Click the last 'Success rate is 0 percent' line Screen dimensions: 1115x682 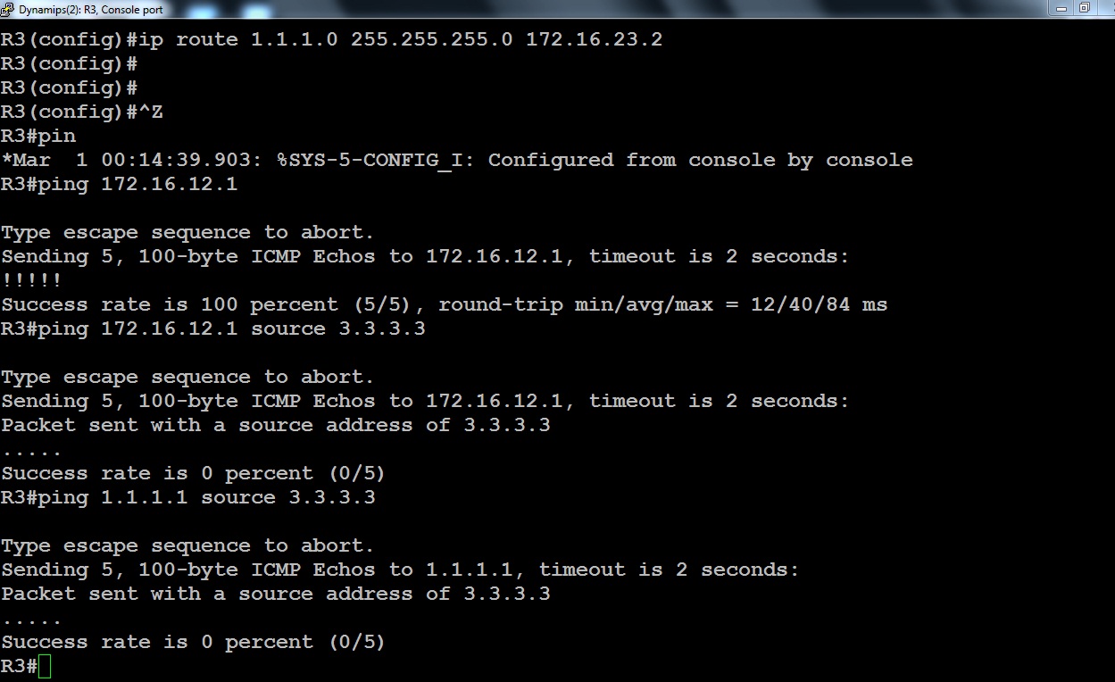tap(193, 643)
